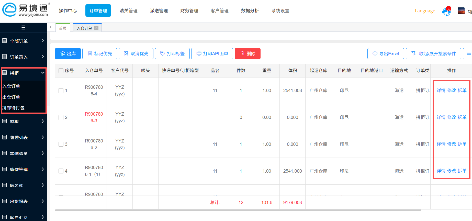
Task: Expand the 匿名件 menu chevron
Action: pyautogui.click(x=43, y=185)
